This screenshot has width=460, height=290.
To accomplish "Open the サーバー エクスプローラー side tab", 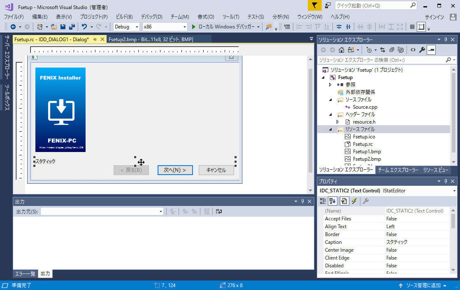I will [7, 57].
